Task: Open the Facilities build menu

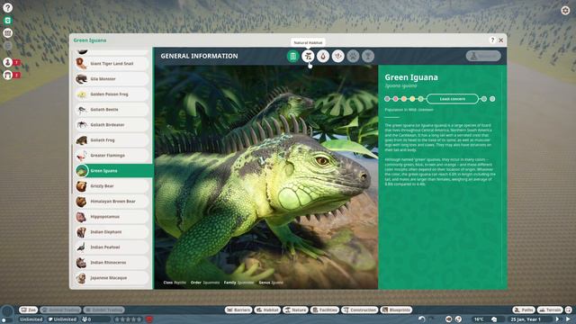Action: click(325, 310)
